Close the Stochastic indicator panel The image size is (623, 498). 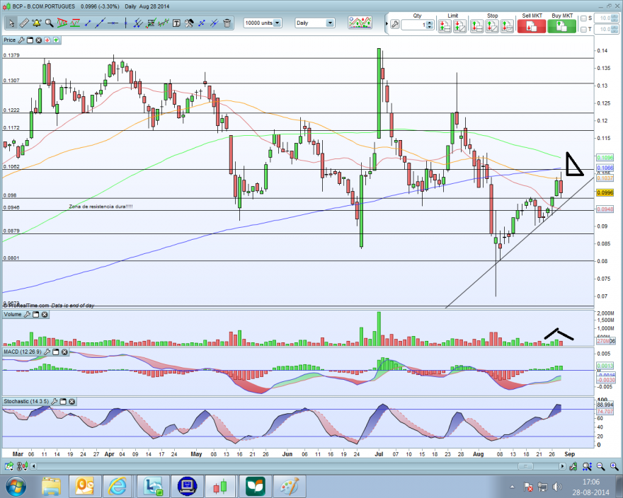click(72, 402)
